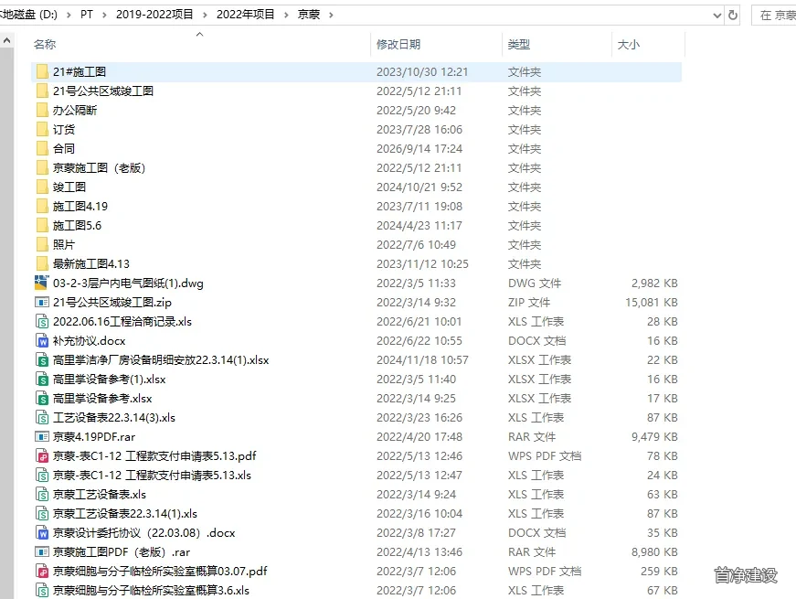Click the search box for 京蒙 folder

tap(774, 15)
